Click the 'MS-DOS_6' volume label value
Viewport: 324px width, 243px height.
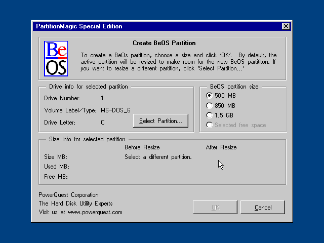[115, 110]
